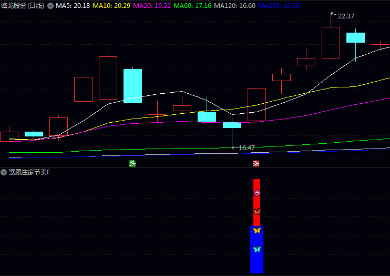Viewport: 390px width, 276px height.
Task: Click the yellow butterfly signal icon
Action: pyautogui.click(x=257, y=230)
